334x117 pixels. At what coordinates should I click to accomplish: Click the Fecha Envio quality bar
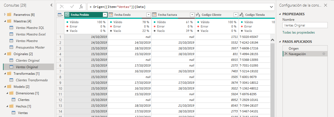coord(130,18)
